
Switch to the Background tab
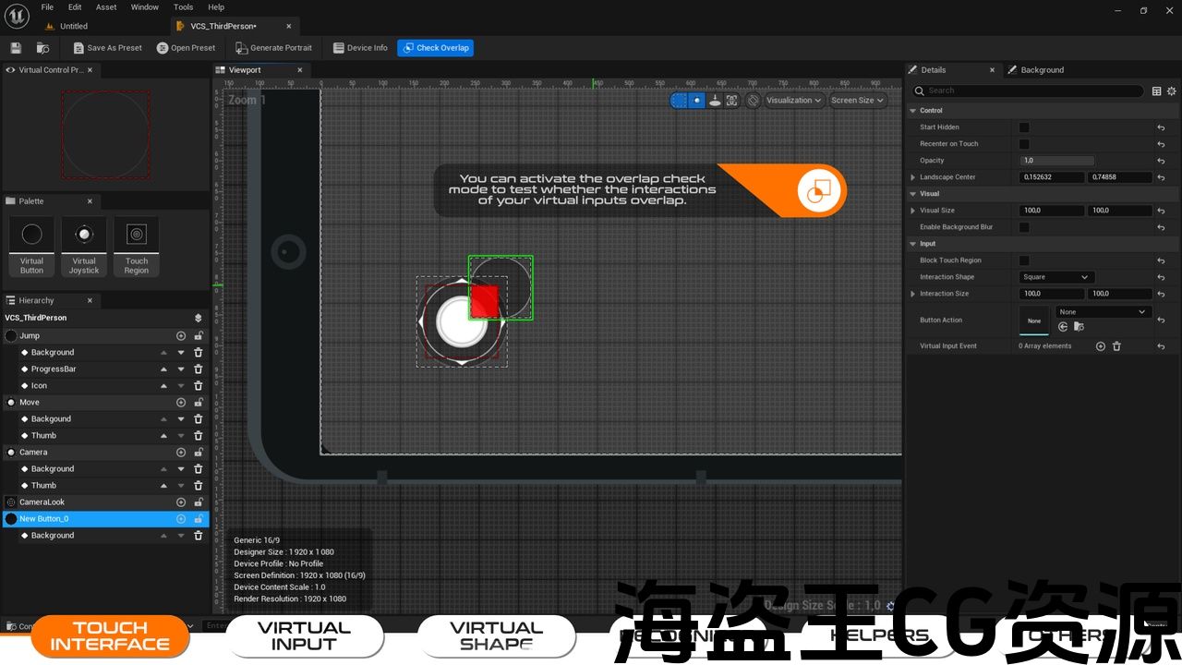tap(1042, 70)
